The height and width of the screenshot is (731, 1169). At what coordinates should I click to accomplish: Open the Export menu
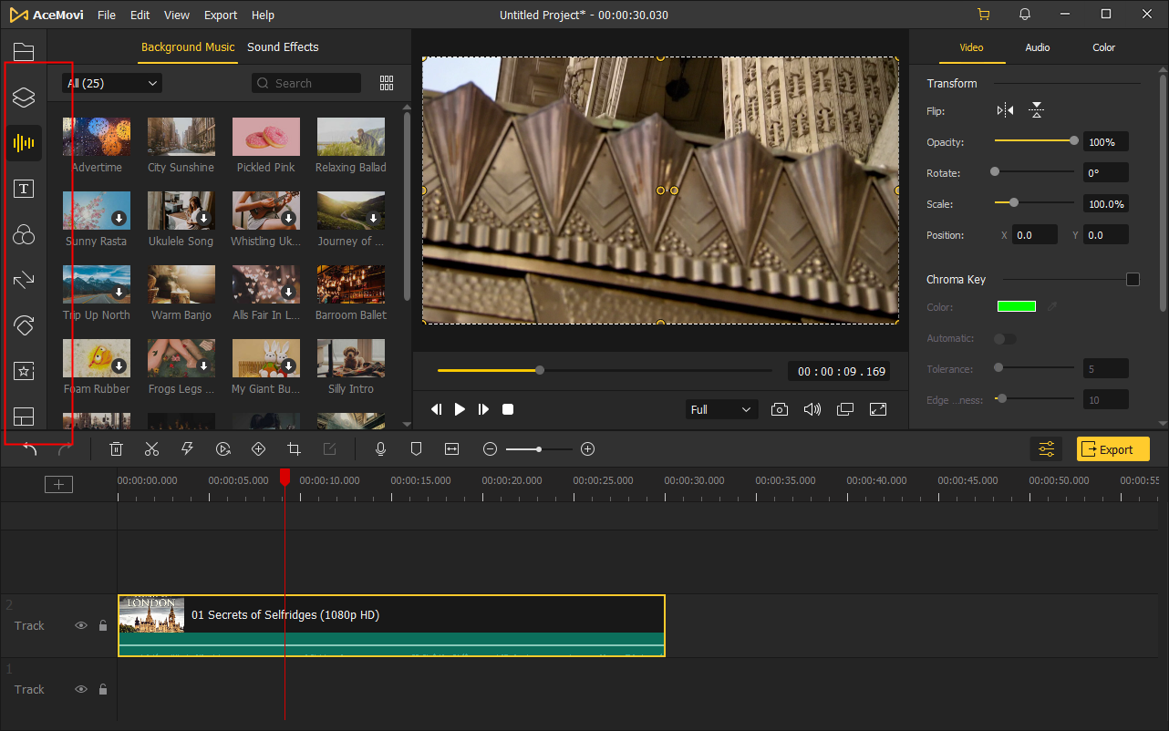tap(221, 15)
